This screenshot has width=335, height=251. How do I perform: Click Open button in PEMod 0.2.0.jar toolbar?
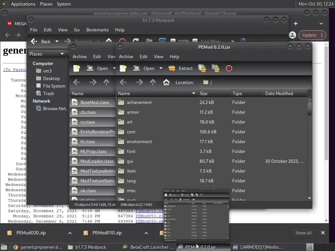144,68
